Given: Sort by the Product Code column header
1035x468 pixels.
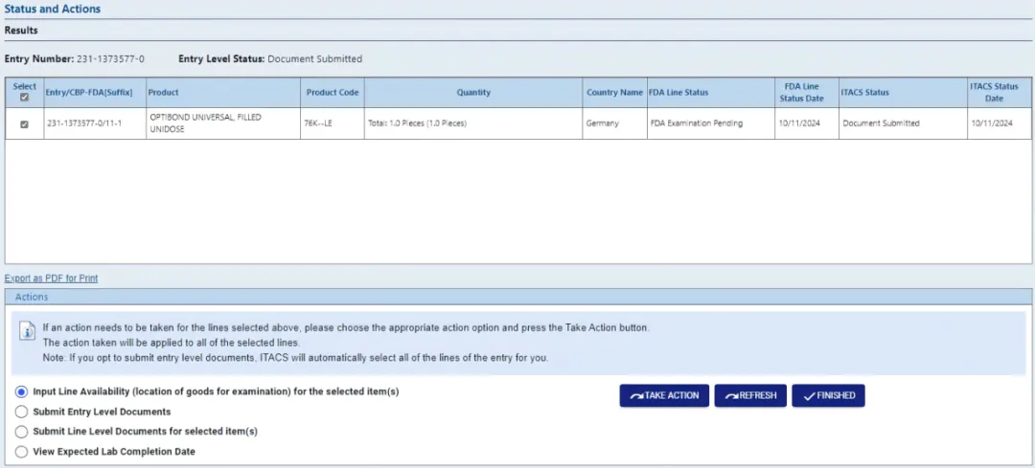Looking at the screenshot, I should click(x=332, y=93).
